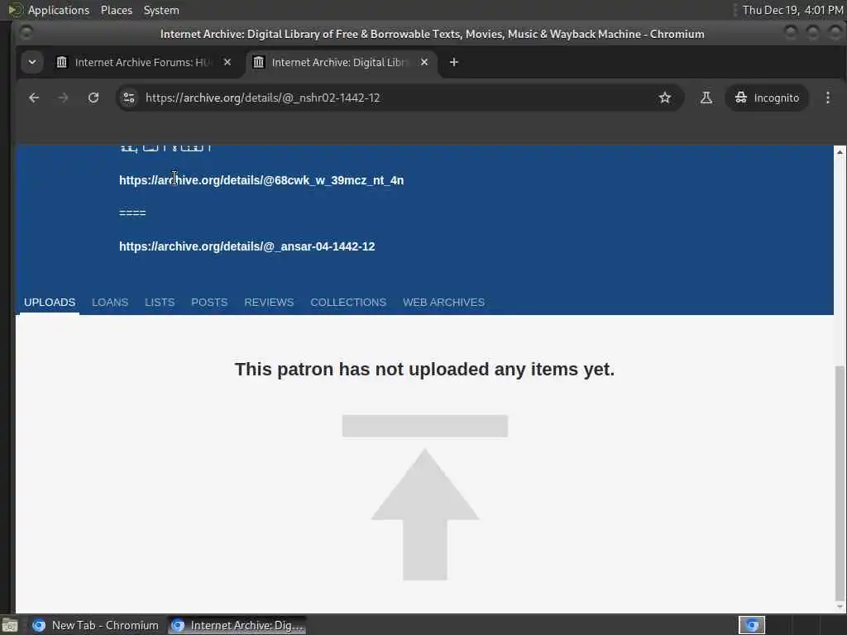View the POSTS tab
This screenshot has width=847, height=635.
(209, 303)
